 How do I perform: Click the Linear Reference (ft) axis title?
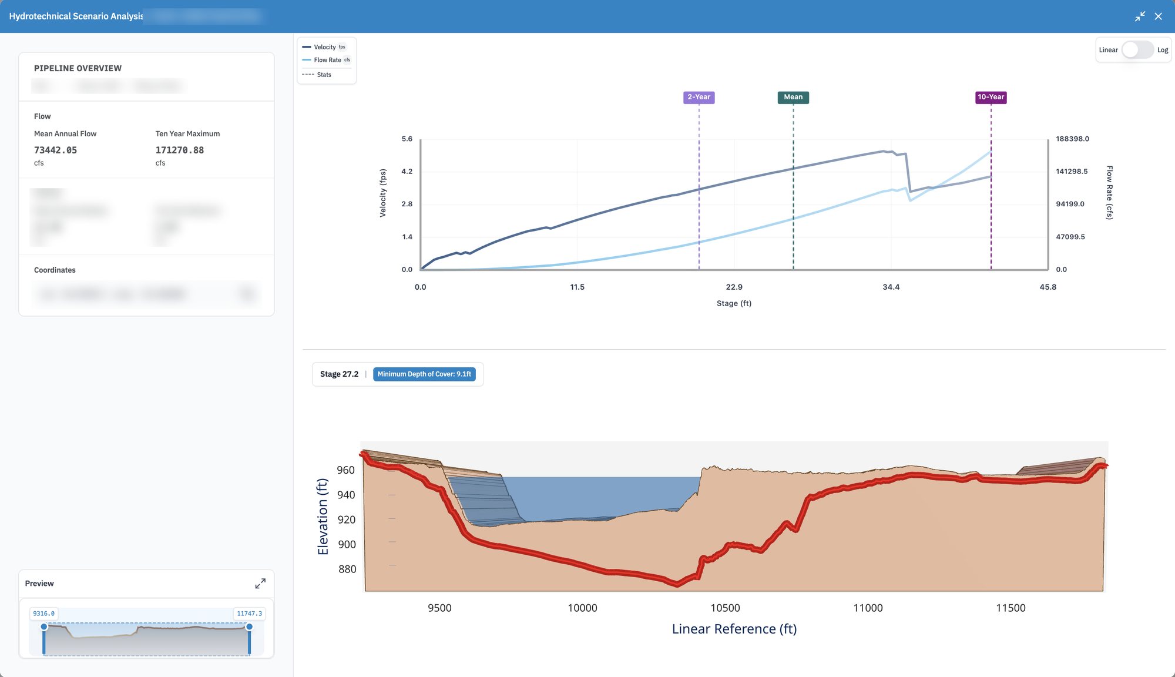click(x=734, y=629)
